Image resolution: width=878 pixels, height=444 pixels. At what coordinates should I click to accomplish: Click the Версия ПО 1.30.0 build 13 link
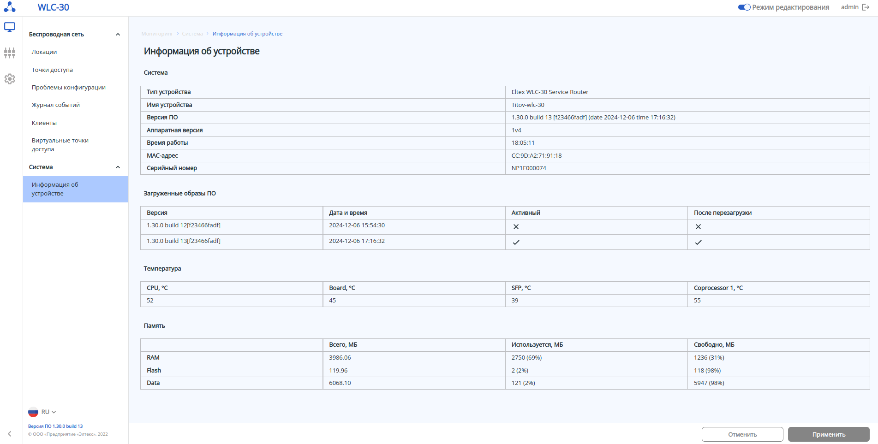click(x=55, y=426)
